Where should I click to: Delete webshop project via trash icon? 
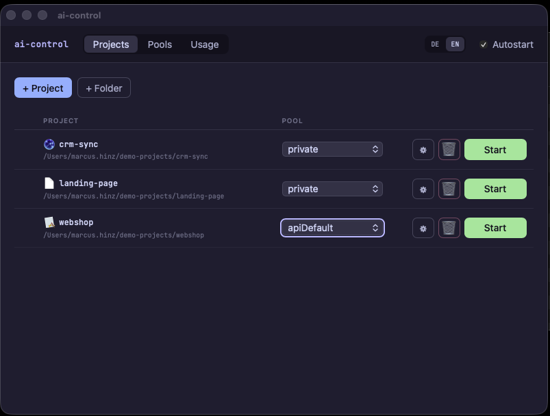(449, 228)
